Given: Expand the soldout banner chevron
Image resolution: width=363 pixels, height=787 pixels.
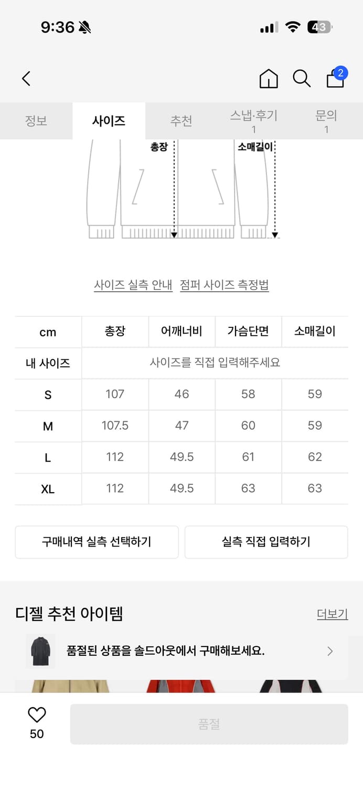Looking at the screenshot, I should [330, 651].
